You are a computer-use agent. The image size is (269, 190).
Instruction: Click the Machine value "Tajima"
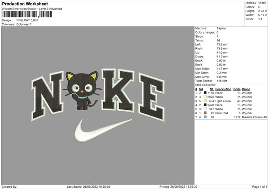221,28
